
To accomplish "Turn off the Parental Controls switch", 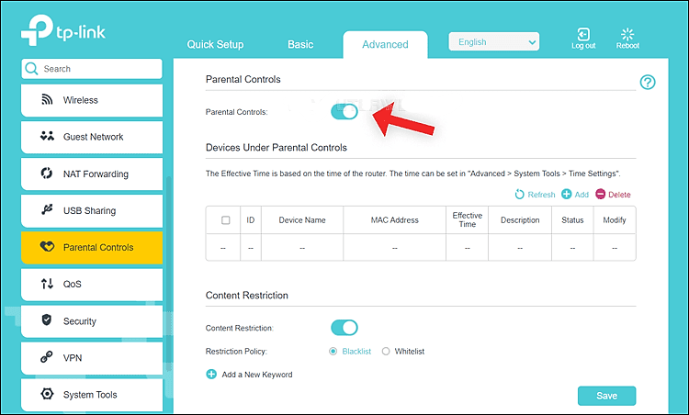I will 344,111.
